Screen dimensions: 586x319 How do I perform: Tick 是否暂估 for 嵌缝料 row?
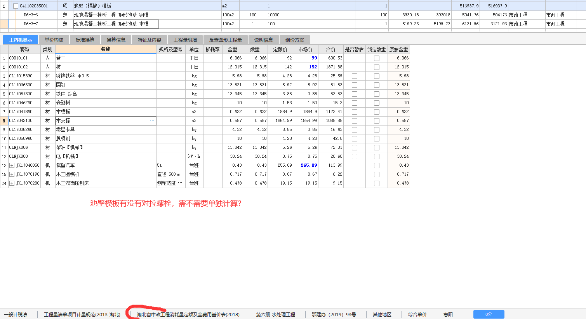[355, 103]
